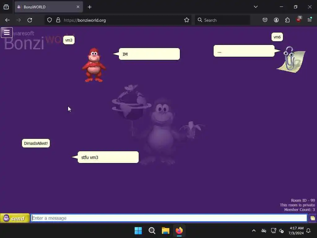Open the clock showing 4:17 AM
The image size is (317, 238).
coord(296,231)
